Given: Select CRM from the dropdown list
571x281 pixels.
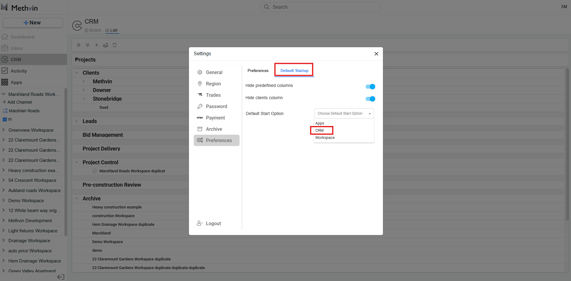Looking at the screenshot, I should [319, 130].
